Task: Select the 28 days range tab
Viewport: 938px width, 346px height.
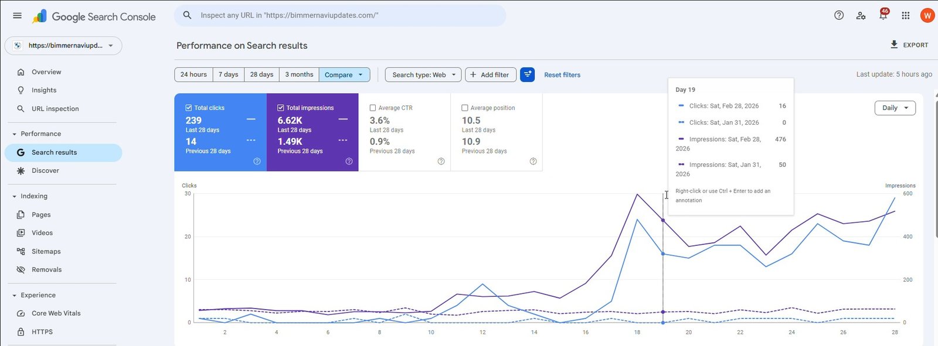Action: pos(261,74)
